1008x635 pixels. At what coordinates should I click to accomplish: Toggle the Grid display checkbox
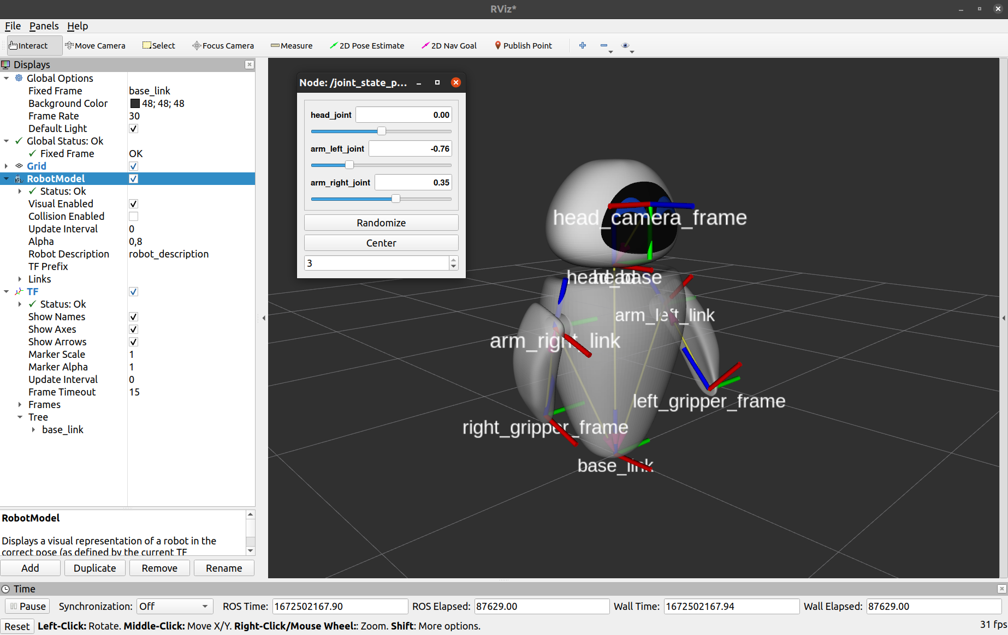click(133, 166)
